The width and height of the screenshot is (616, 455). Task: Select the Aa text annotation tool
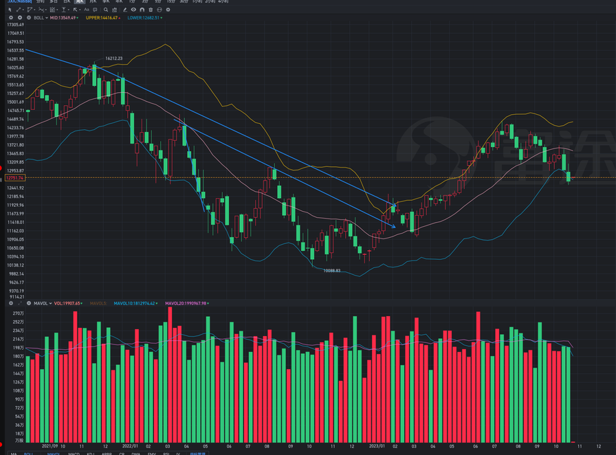[87, 10]
